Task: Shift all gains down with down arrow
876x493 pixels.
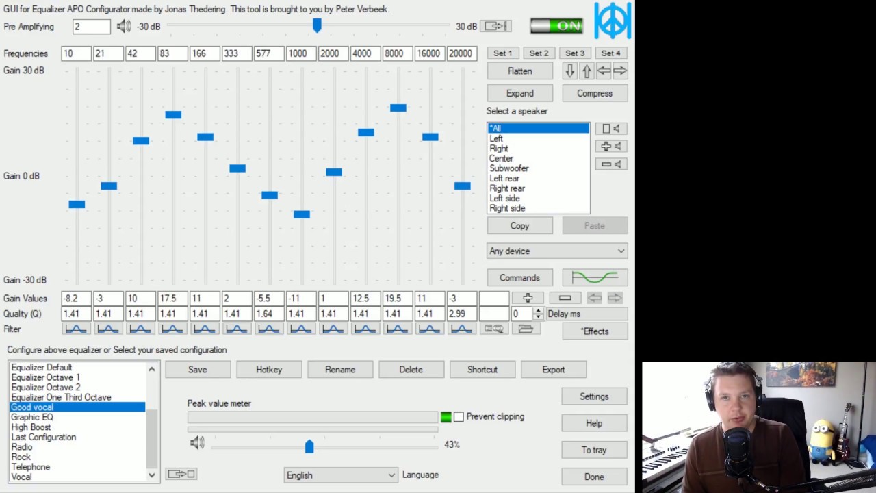Action: [x=569, y=71]
